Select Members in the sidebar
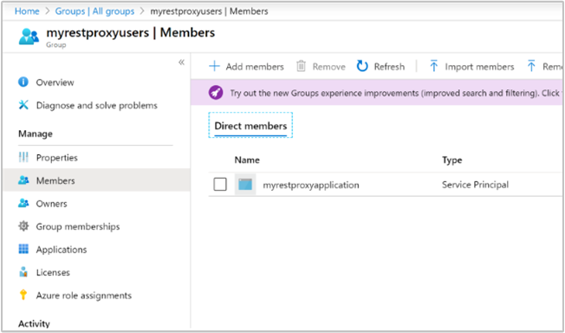Screen dimensions: 565x333 click(x=55, y=180)
